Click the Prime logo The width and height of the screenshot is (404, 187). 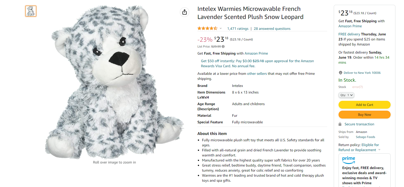pos(349,160)
